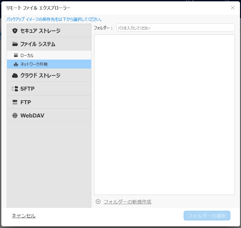Open the WebDAV destination section
Screen dimensions: 241x228
49,115
